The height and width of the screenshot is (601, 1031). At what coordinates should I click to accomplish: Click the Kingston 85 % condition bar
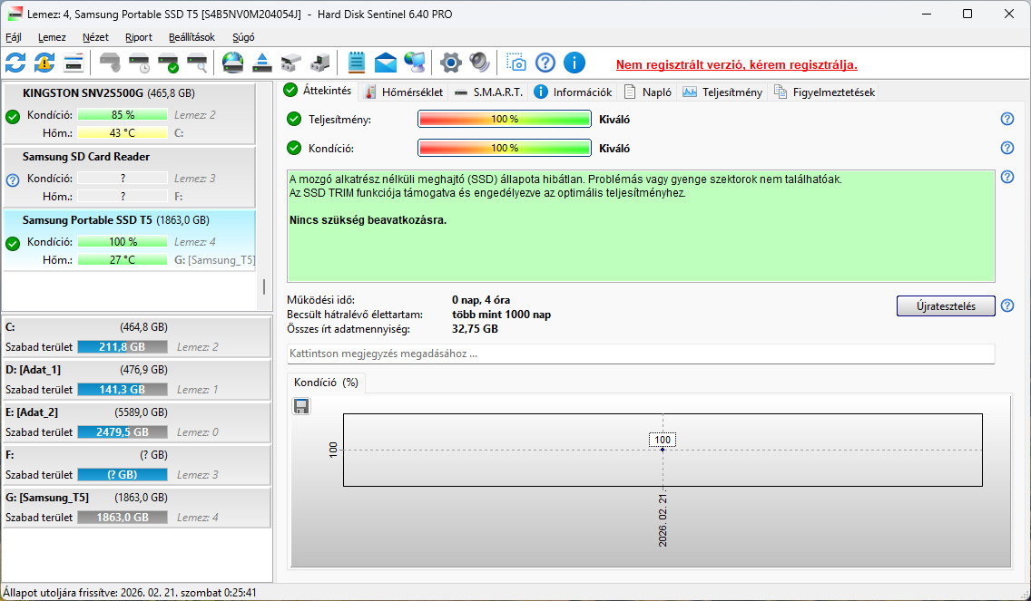(x=123, y=115)
